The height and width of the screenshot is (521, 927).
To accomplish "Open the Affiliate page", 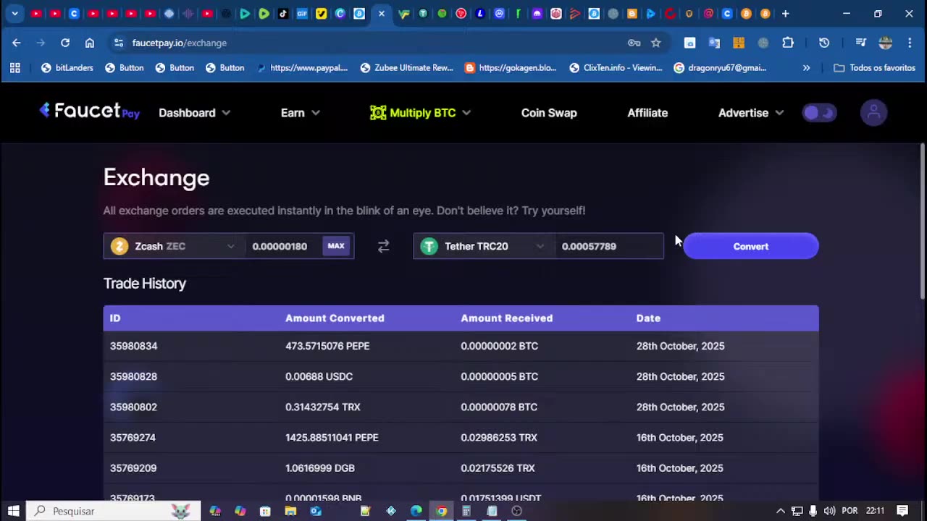I will click(x=647, y=113).
